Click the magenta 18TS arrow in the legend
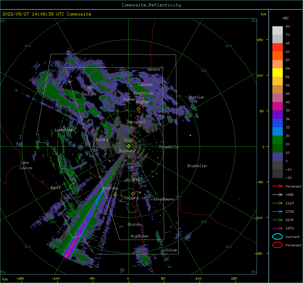 point(277,228)
